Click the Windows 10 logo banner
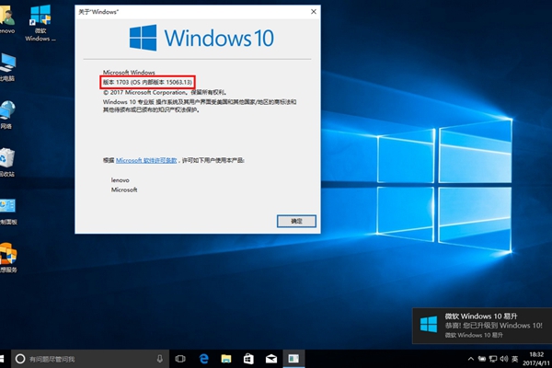The width and height of the screenshot is (552, 368). [x=201, y=38]
